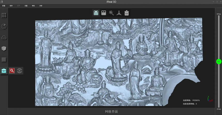The width and height of the screenshot is (222, 115).
Task: Select the point cloud sidebar icon
Action: tap(4, 38)
